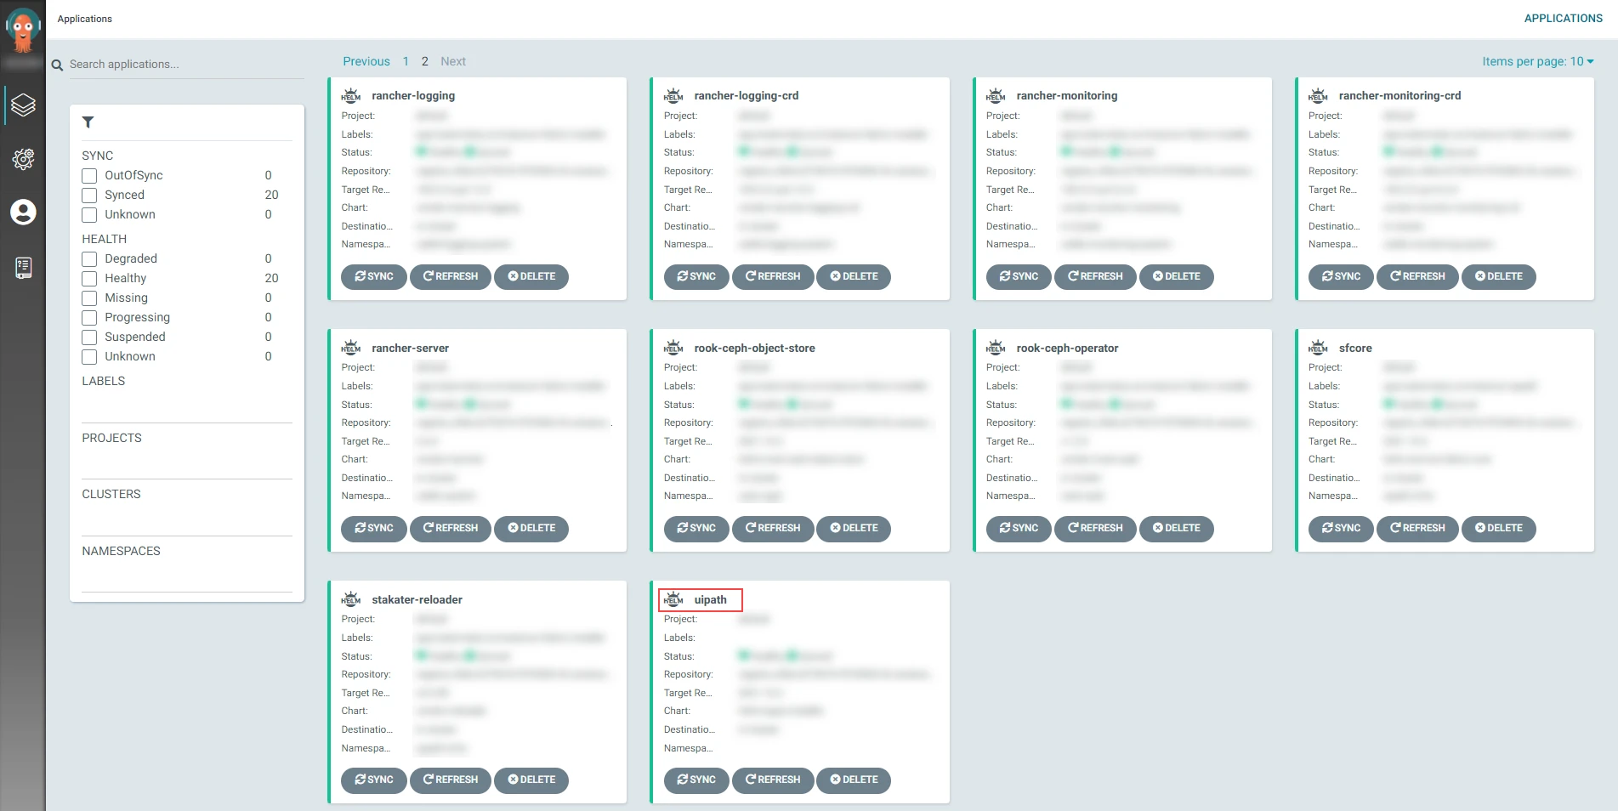Image resolution: width=1618 pixels, height=811 pixels.
Task: Open the uipath application title
Action: click(x=710, y=599)
